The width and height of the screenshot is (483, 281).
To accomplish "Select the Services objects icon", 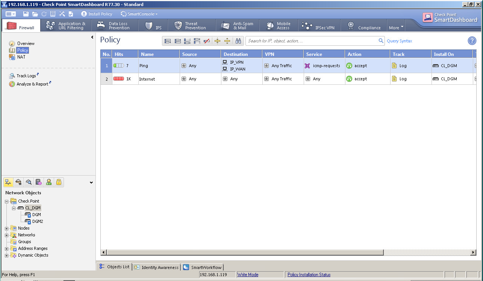I will (18, 182).
